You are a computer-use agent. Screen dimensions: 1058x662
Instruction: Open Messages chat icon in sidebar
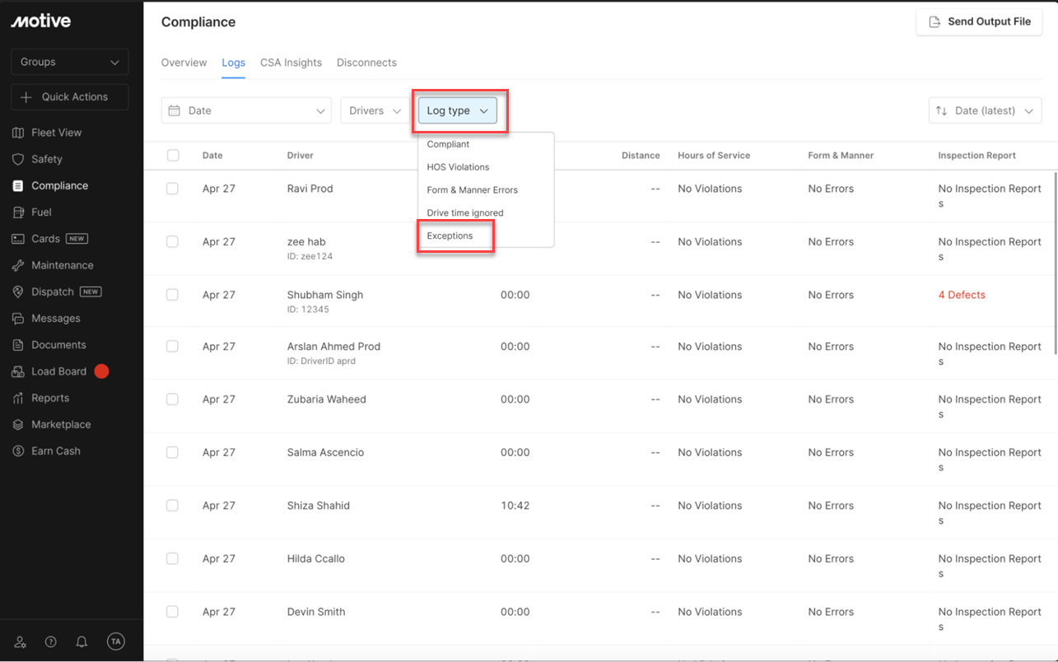[18, 319]
